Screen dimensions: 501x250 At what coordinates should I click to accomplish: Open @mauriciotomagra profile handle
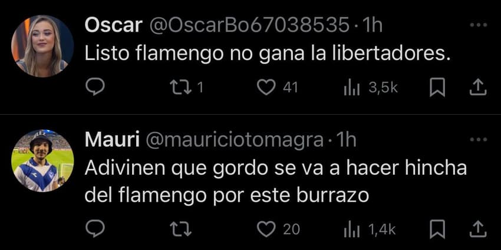coord(235,140)
